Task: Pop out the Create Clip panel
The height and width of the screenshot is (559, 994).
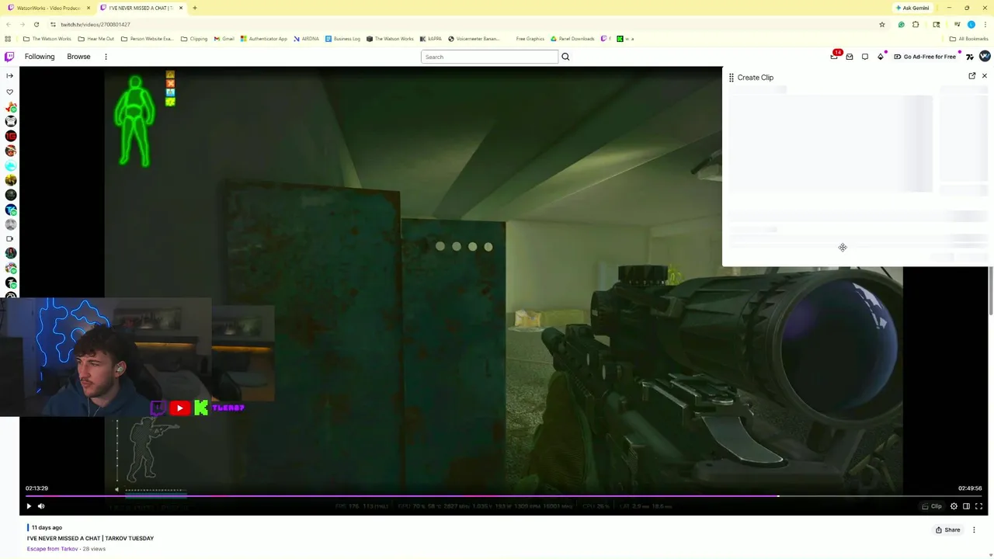Action: click(x=972, y=76)
